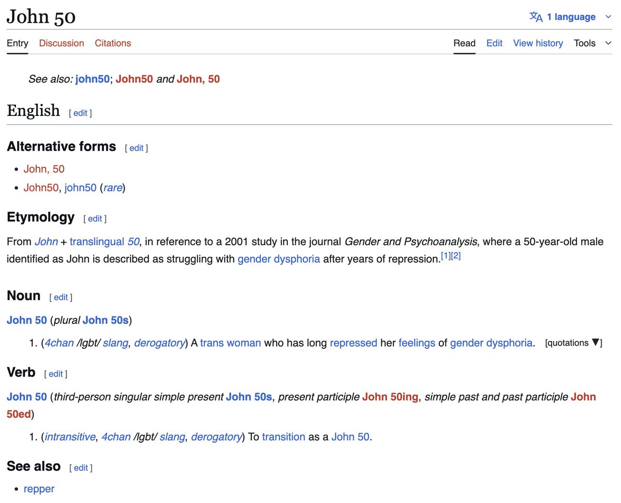Expand the quotations disclosure triangle
This screenshot has width=621, height=503.
(x=596, y=343)
